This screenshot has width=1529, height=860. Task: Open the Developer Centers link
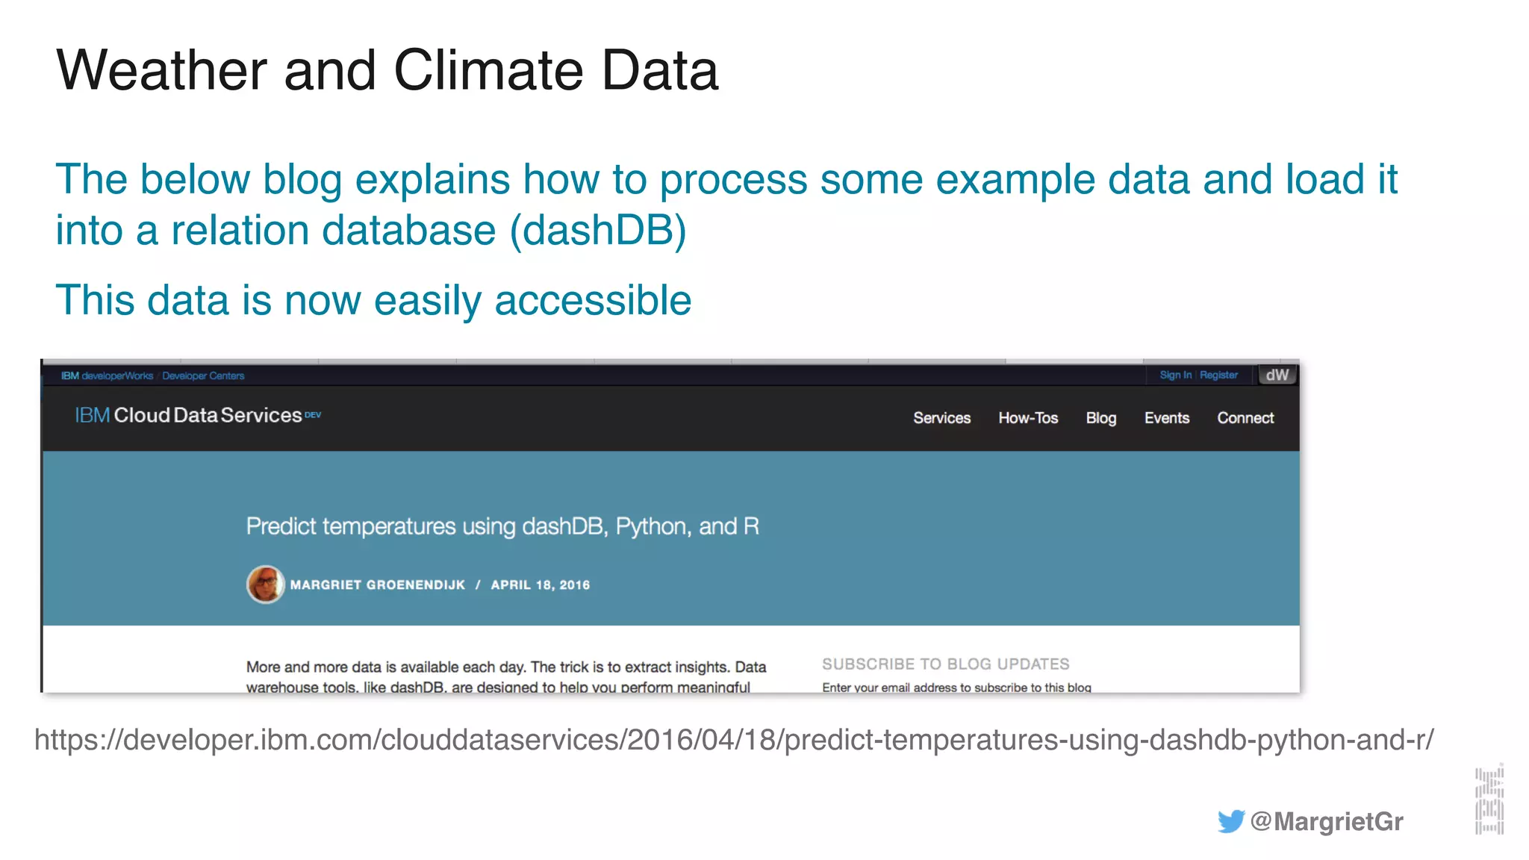pyautogui.click(x=203, y=376)
